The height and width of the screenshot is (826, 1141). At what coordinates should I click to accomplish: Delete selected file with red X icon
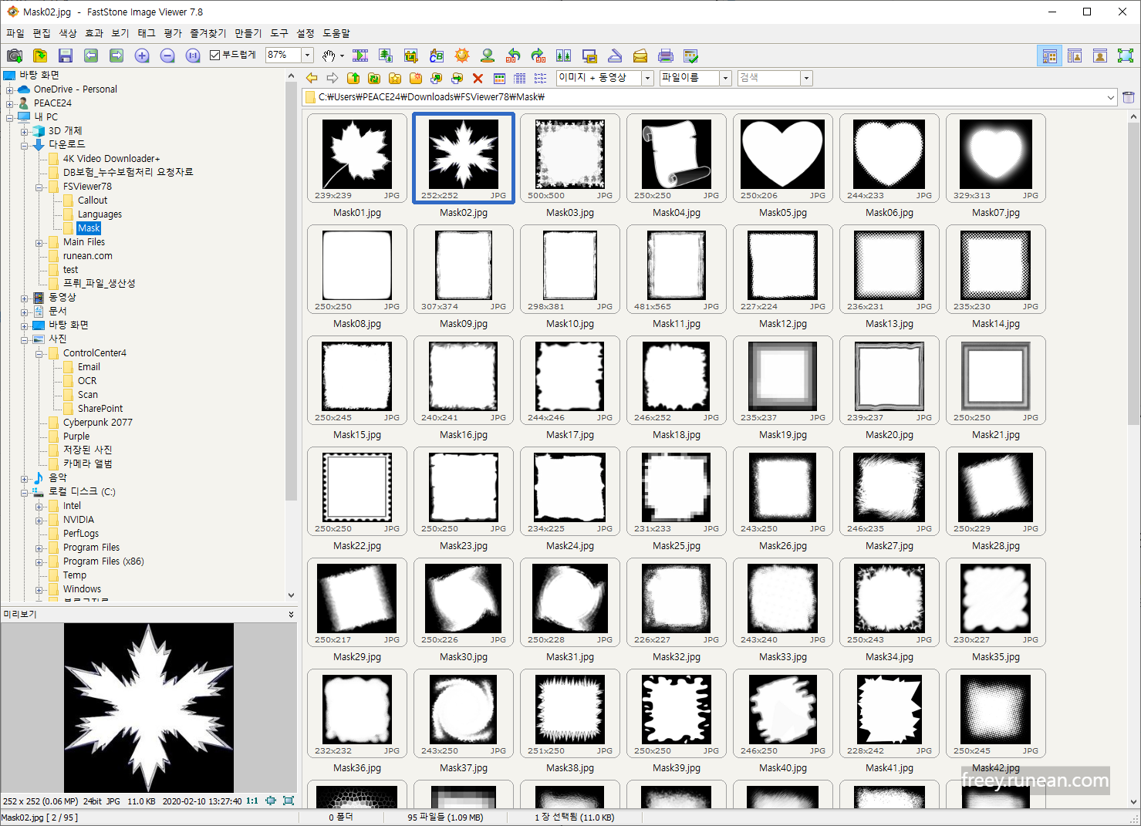click(x=478, y=78)
